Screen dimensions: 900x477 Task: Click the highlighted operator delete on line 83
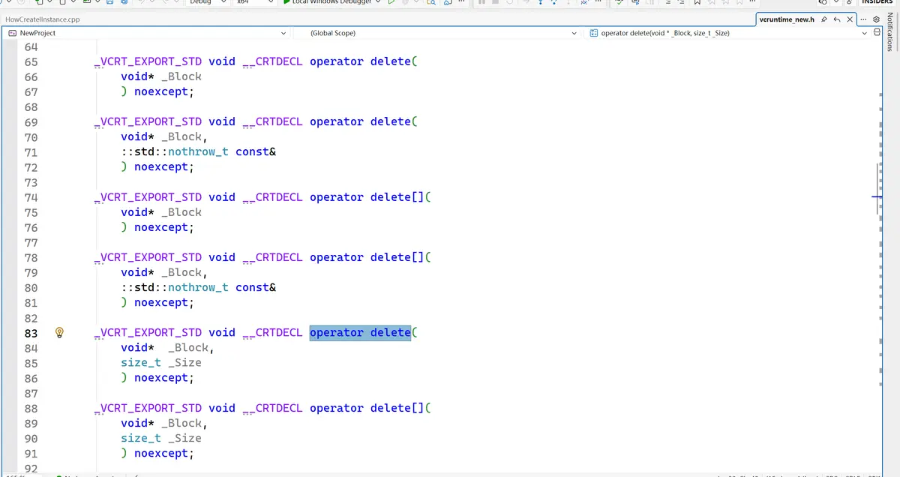(360, 332)
